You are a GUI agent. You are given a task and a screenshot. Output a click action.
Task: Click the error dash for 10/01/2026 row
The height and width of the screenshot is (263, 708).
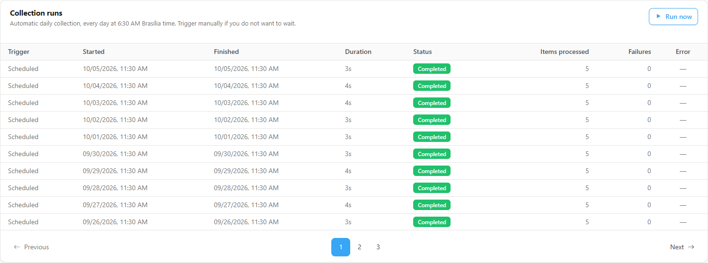coord(683,137)
